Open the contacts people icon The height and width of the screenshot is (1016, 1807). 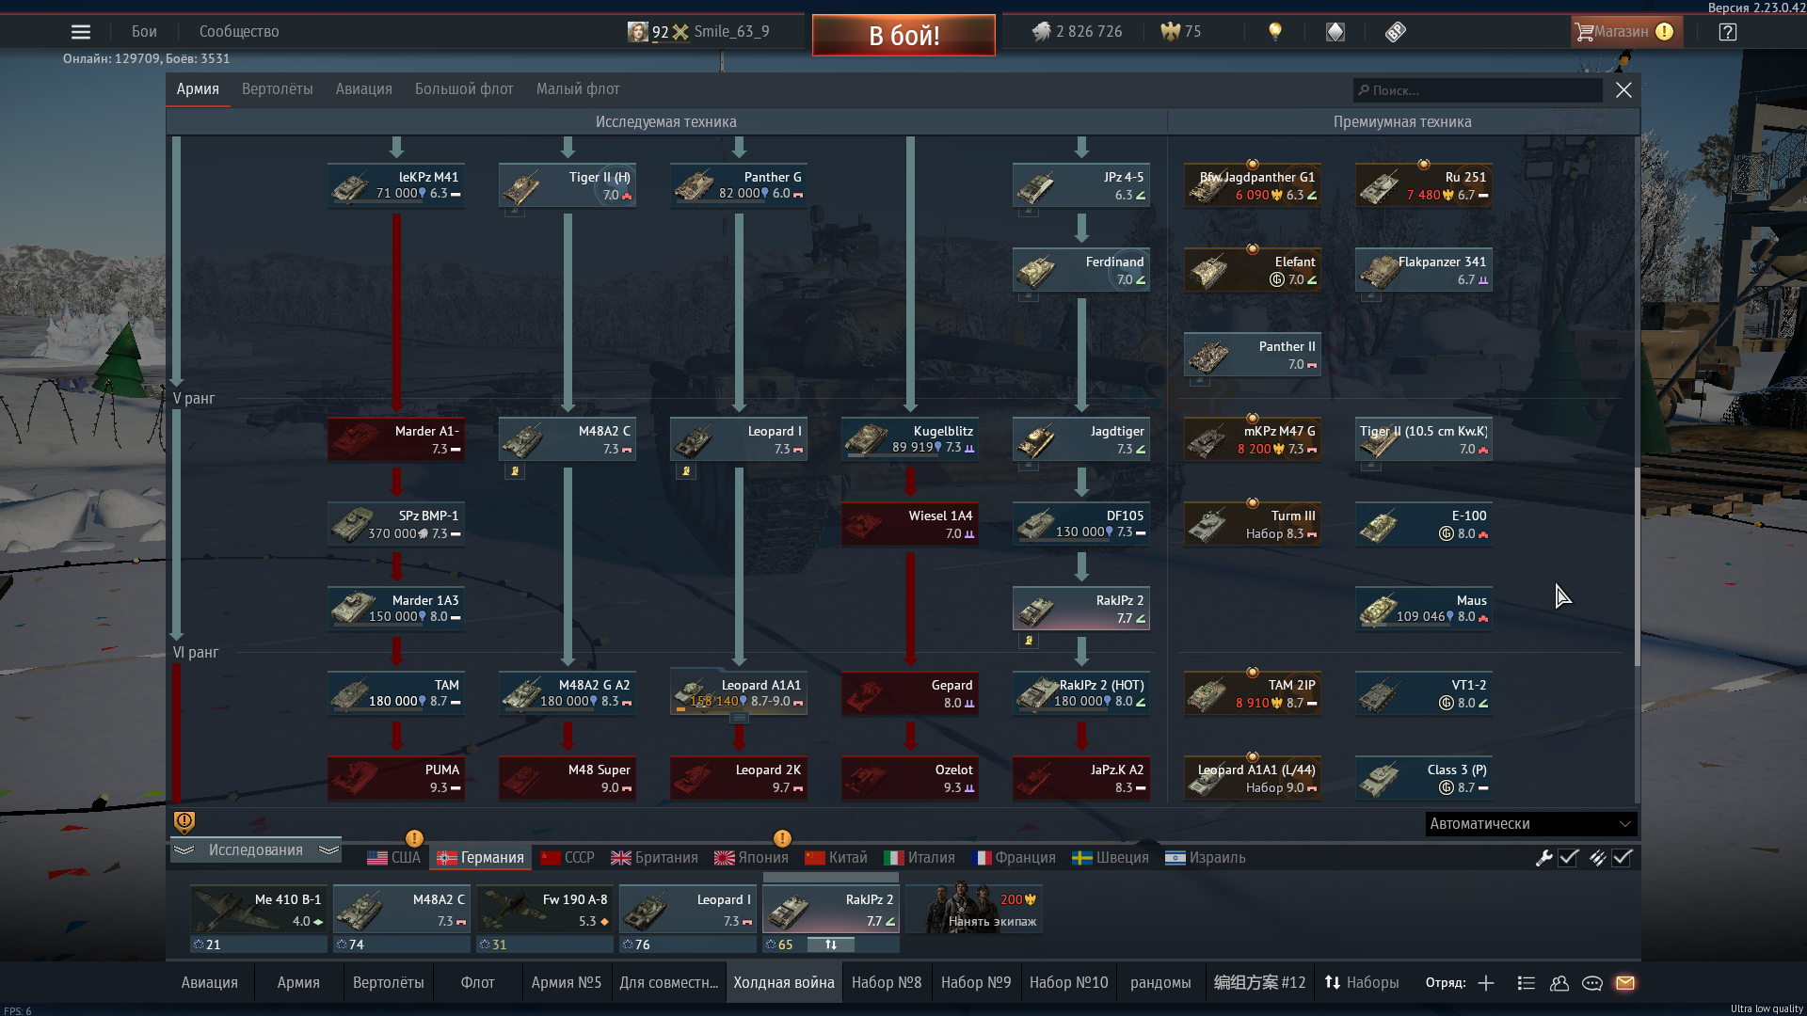pyautogui.click(x=1559, y=983)
